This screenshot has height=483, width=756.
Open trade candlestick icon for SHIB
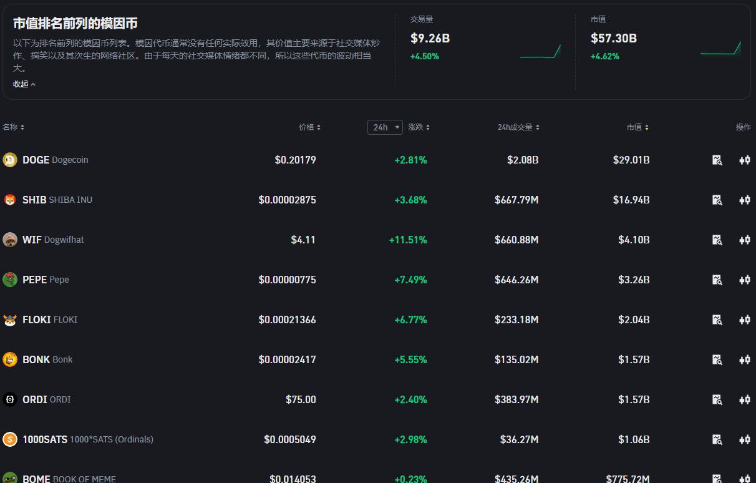744,200
